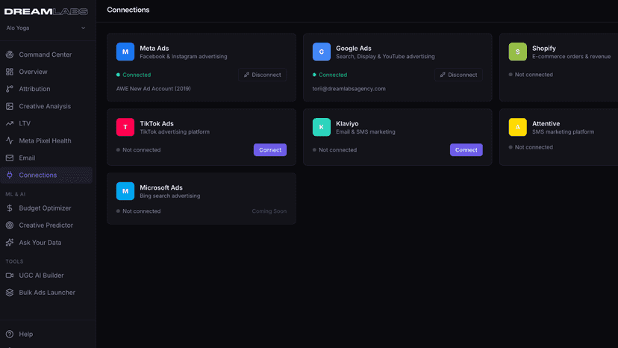
Task: Open Ask Your Data
Action: click(46, 243)
